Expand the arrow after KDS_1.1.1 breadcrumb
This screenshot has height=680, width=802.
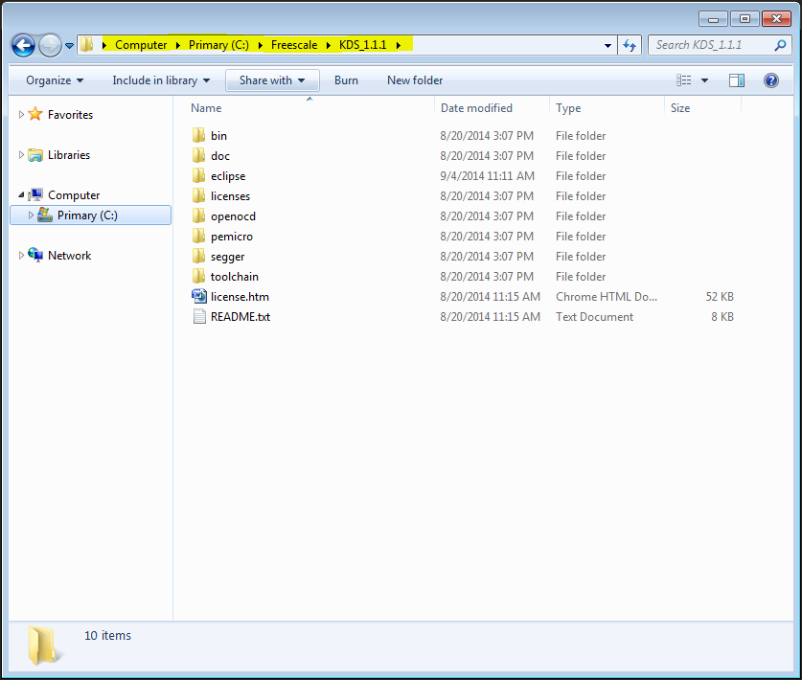(398, 46)
